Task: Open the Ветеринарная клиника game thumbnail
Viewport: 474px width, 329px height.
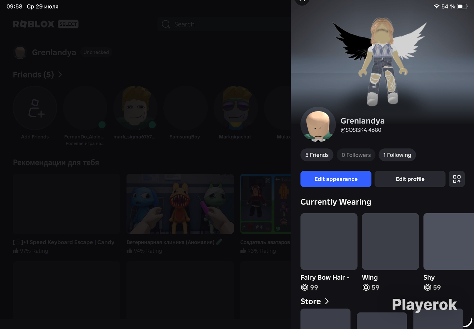Action: tap(180, 204)
